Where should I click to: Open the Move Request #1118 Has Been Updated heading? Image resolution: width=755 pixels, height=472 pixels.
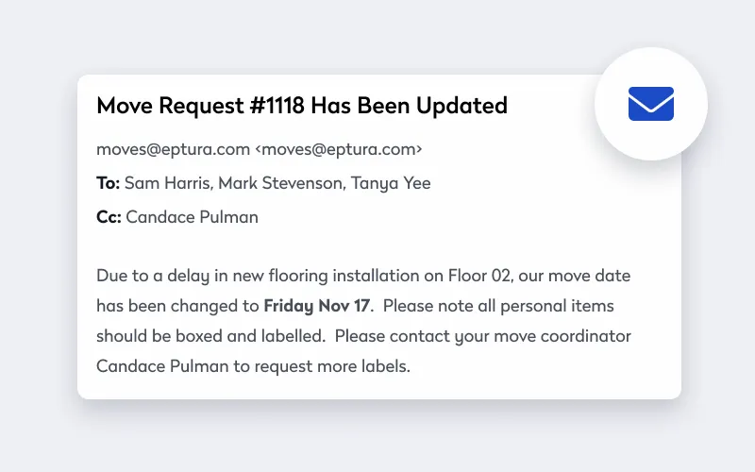point(302,106)
